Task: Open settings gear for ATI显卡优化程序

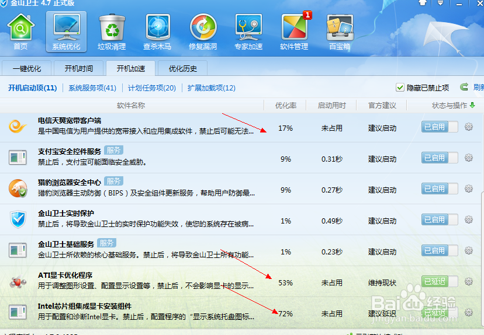Action: click(x=469, y=281)
